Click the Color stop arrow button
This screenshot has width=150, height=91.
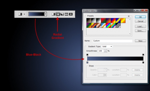tap(105, 75)
